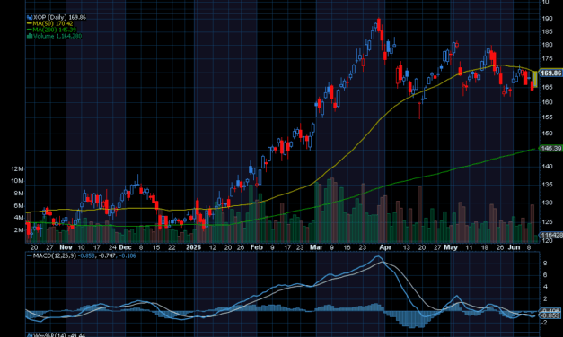Click the MACD axis label 8

pos(545,264)
